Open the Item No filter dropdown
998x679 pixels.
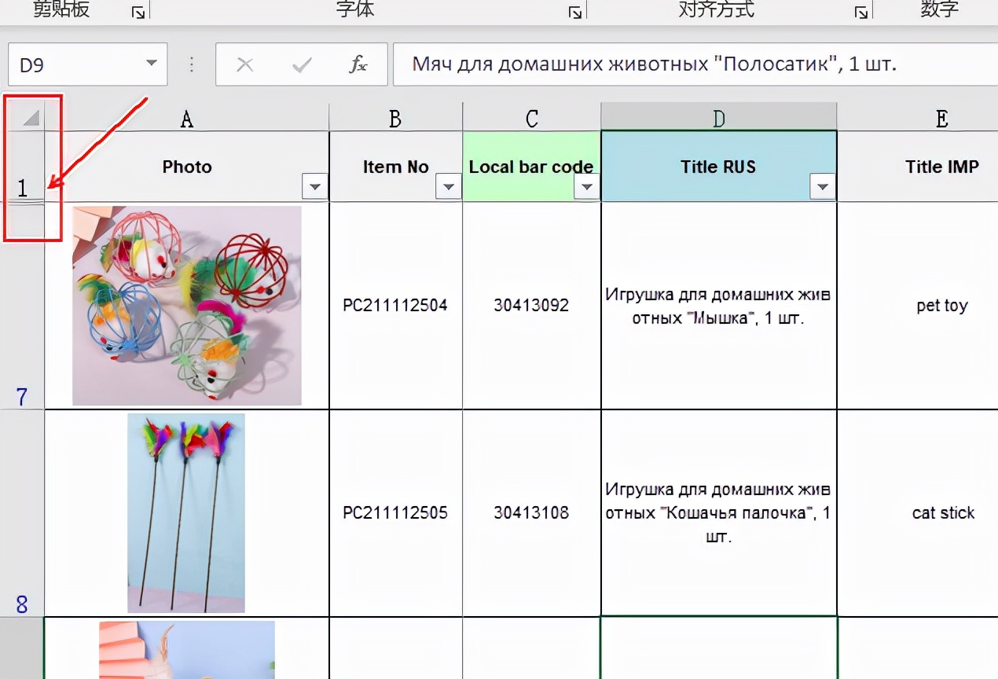[449, 187]
